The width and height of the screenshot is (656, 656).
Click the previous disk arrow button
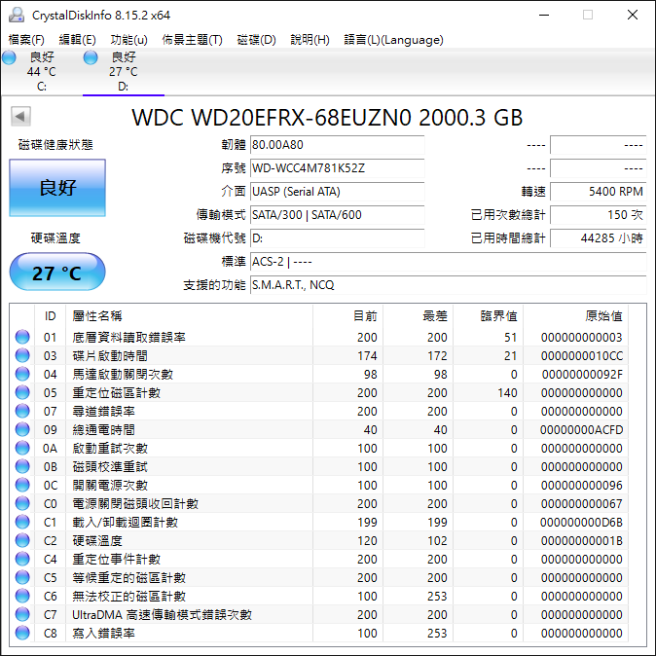click(18, 117)
